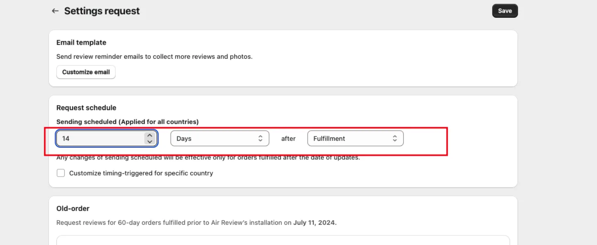Viewport: 597px width, 245px height.
Task: Go back using the left arrow icon
Action: pyautogui.click(x=55, y=11)
